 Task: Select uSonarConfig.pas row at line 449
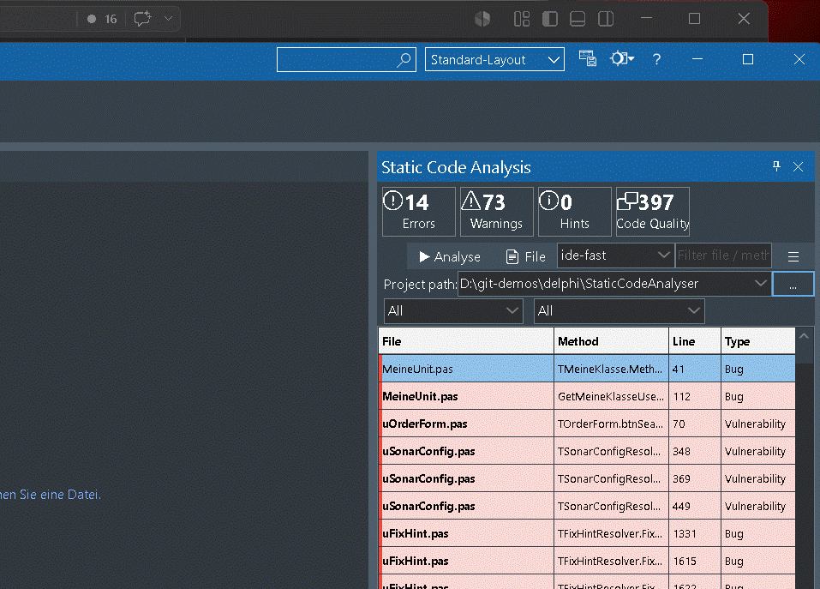click(x=587, y=507)
